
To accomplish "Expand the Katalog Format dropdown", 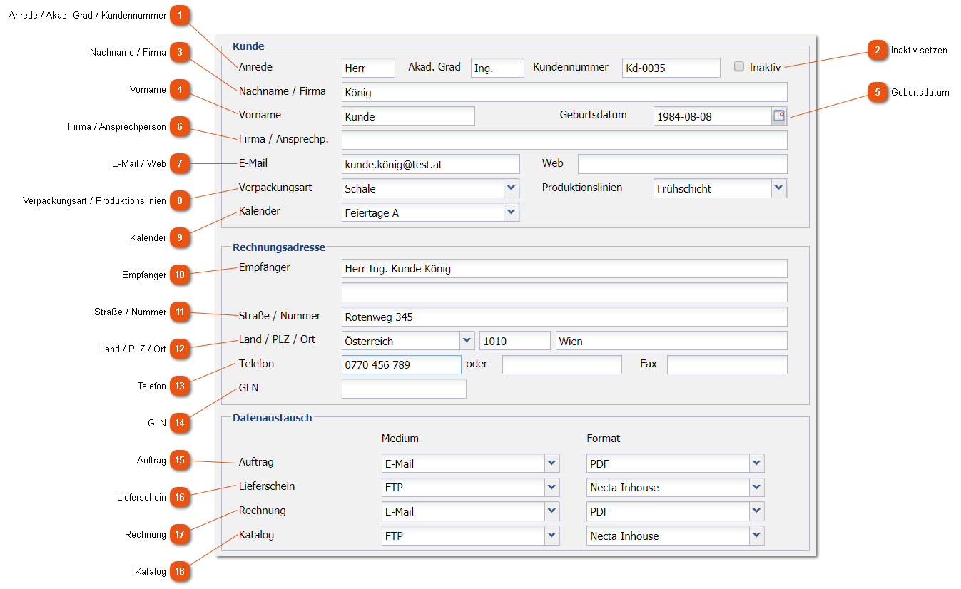I will click(x=756, y=536).
